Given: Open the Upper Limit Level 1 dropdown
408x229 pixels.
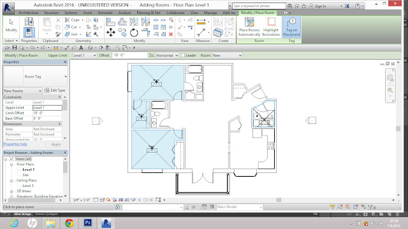Looking at the screenshot, I should point(84,55).
